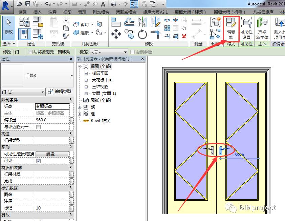Close the Properties (属性) panel
The image size is (285, 221).
71,59
